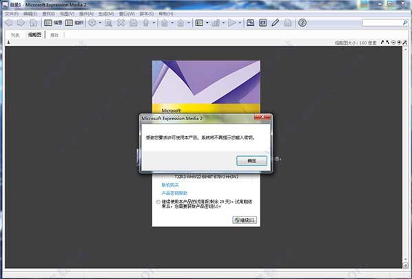Click the toolbar icon right of the X
412x279 pixels.
point(134,23)
